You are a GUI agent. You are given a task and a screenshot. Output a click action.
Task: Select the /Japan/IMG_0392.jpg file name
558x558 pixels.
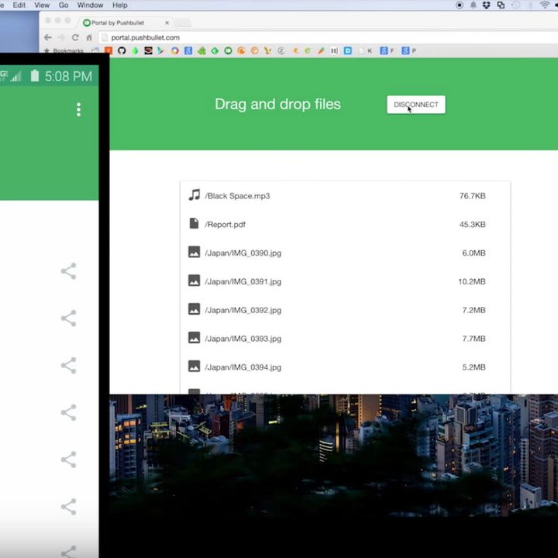[x=243, y=310]
